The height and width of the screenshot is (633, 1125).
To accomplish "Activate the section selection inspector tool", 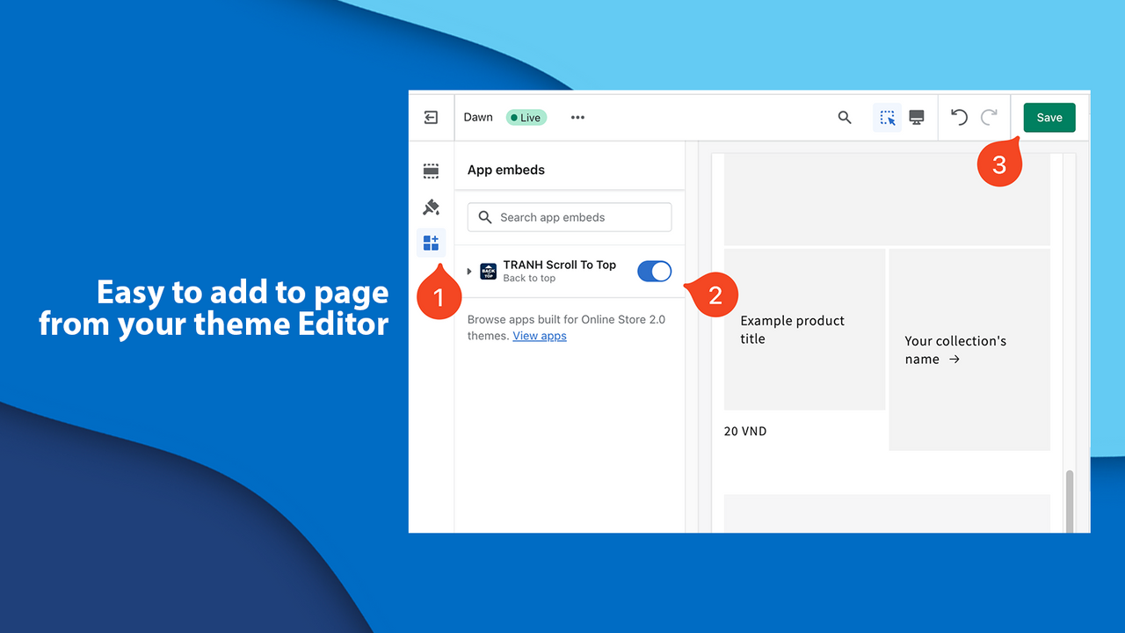I will (x=887, y=117).
